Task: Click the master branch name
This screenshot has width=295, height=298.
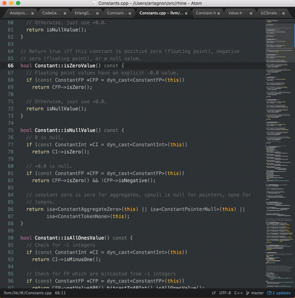Action: [257, 293]
